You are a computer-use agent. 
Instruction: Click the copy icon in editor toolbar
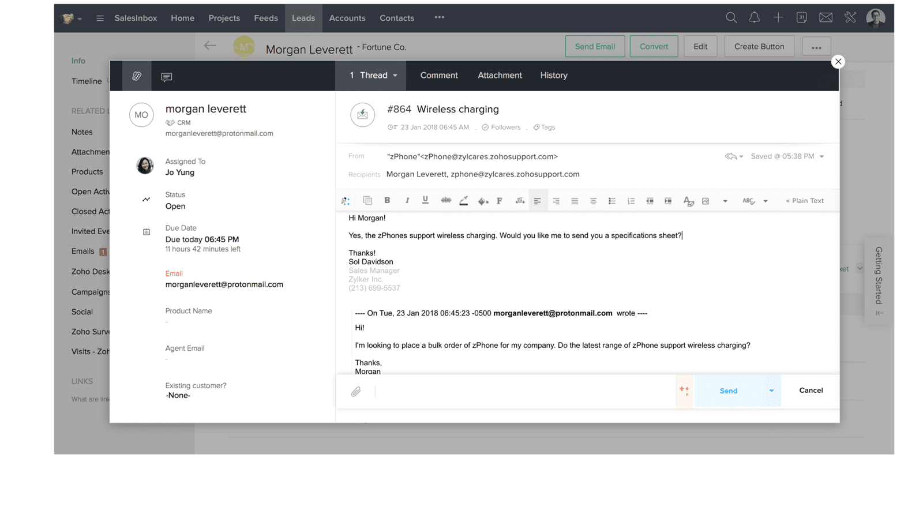tap(367, 200)
